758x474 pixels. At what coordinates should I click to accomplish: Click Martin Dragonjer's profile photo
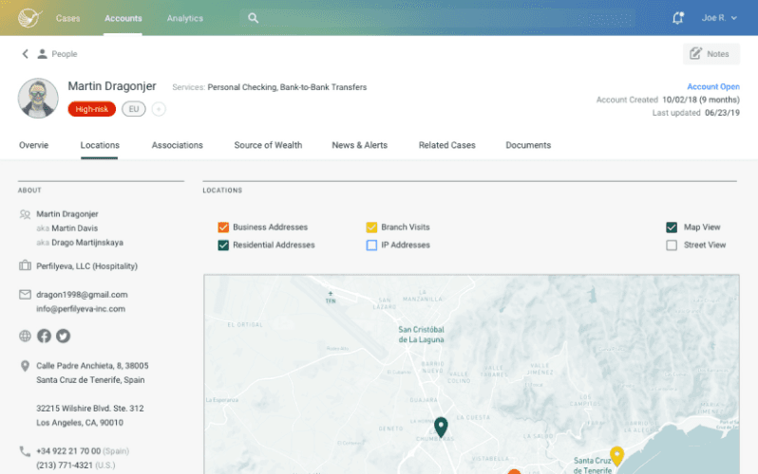[x=38, y=99]
